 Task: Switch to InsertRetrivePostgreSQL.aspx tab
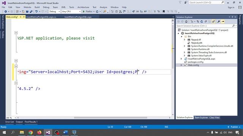[78, 17]
